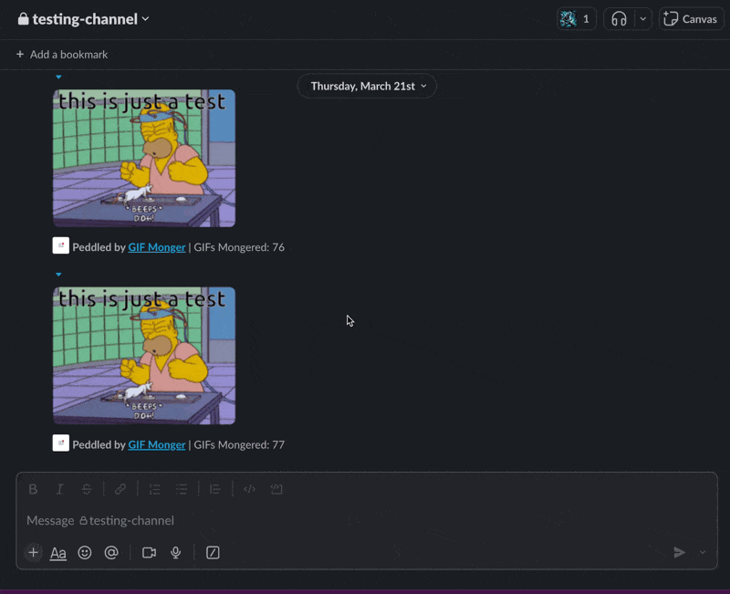
Task: Record a video clip with camera icon
Action: (x=149, y=553)
